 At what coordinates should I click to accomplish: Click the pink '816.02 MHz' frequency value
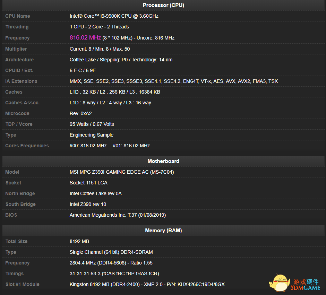(x=85, y=37)
